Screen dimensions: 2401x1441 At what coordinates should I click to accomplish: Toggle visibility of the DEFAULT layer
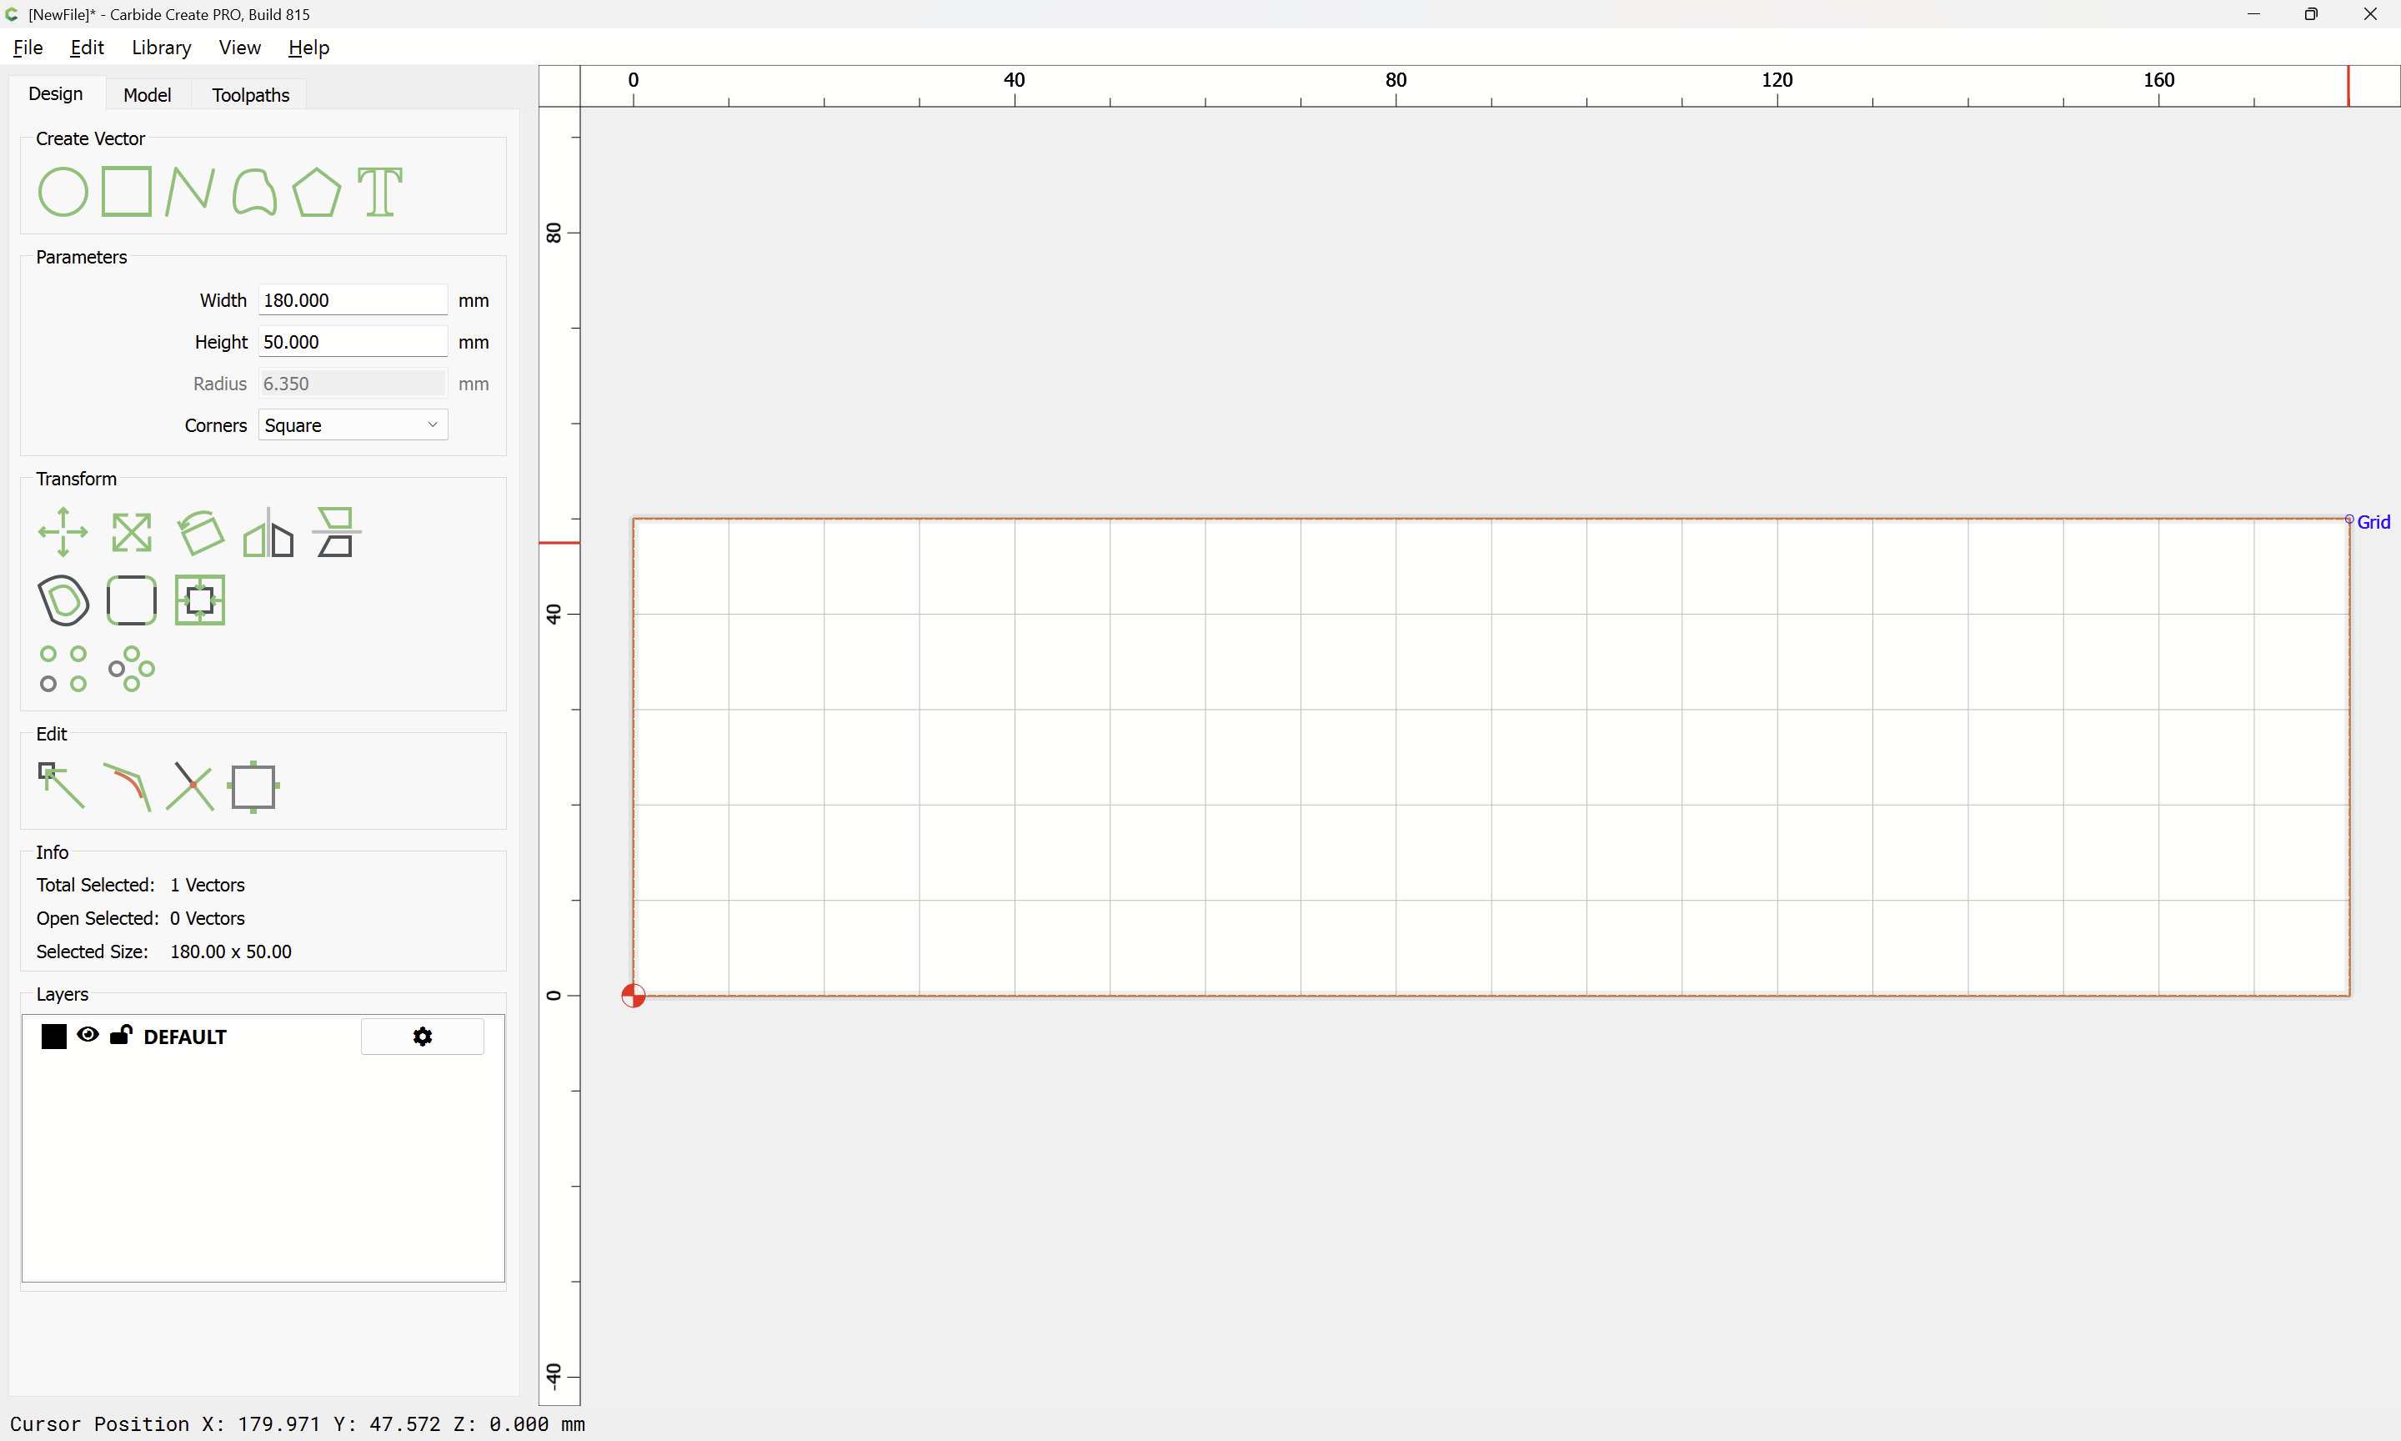click(x=88, y=1035)
